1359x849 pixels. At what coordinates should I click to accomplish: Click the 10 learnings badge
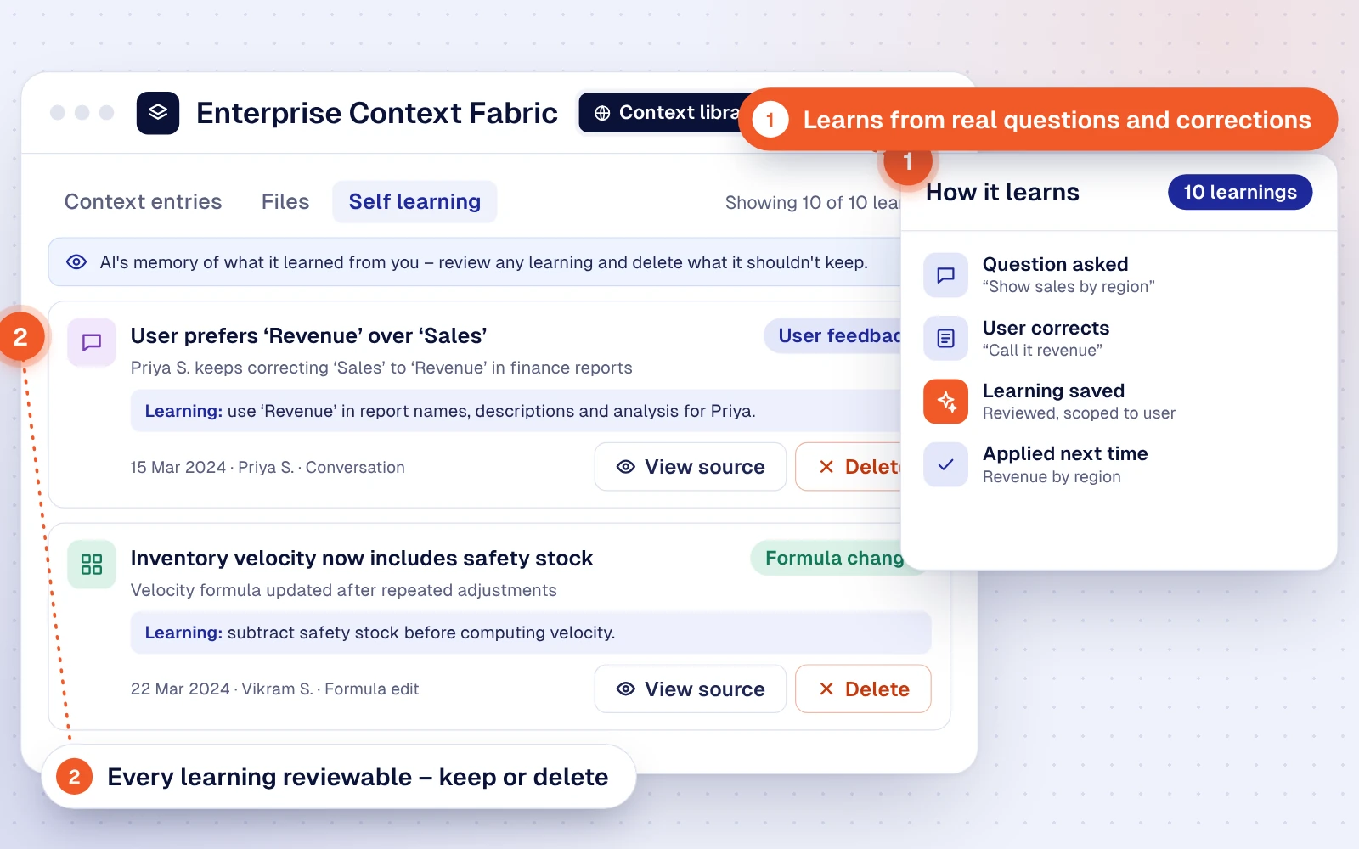1240,192
